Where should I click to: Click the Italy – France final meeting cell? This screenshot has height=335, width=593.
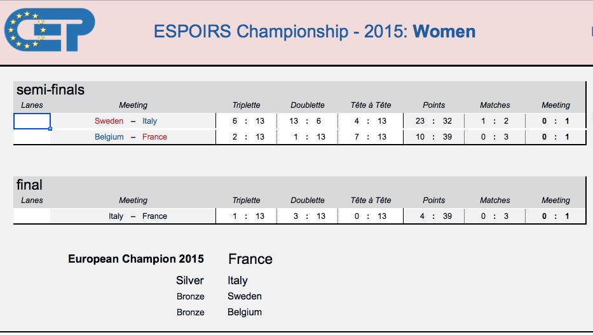click(x=133, y=216)
